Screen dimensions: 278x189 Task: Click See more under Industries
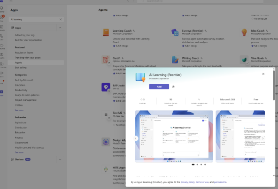tap(19, 152)
